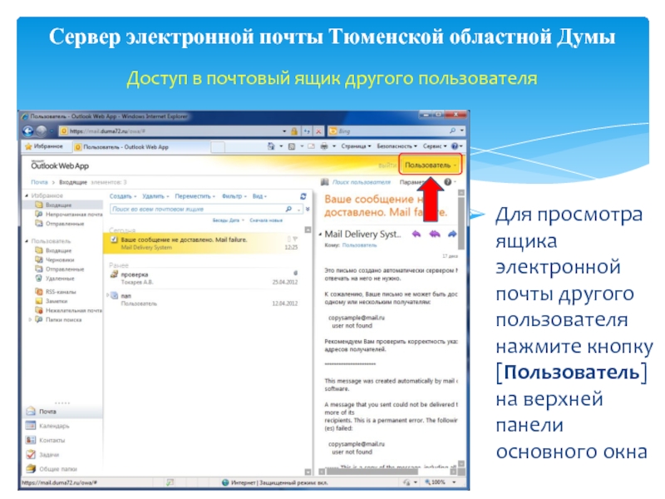Open a new blank browser tab
Image resolution: width=665 pixels, height=499 pixels.
click(x=218, y=147)
